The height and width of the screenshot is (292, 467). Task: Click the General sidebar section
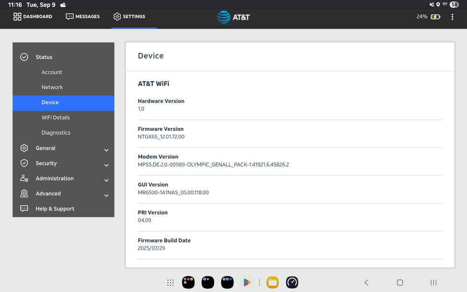[64, 148]
